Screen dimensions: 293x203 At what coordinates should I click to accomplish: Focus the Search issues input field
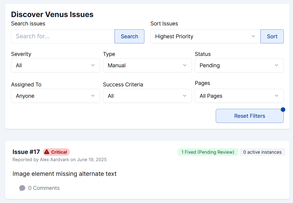pyautogui.click(x=63, y=36)
